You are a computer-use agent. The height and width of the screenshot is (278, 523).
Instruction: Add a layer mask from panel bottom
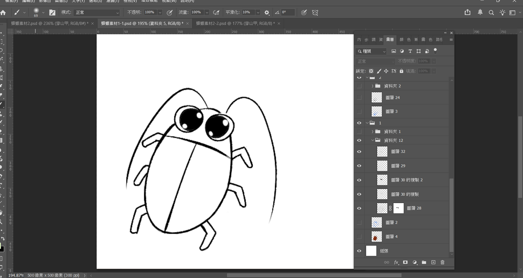click(405, 262)
